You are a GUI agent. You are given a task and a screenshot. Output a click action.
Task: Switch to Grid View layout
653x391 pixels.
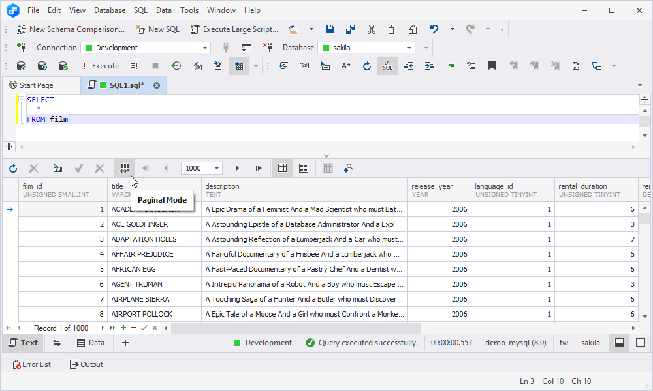coord(282,168)
